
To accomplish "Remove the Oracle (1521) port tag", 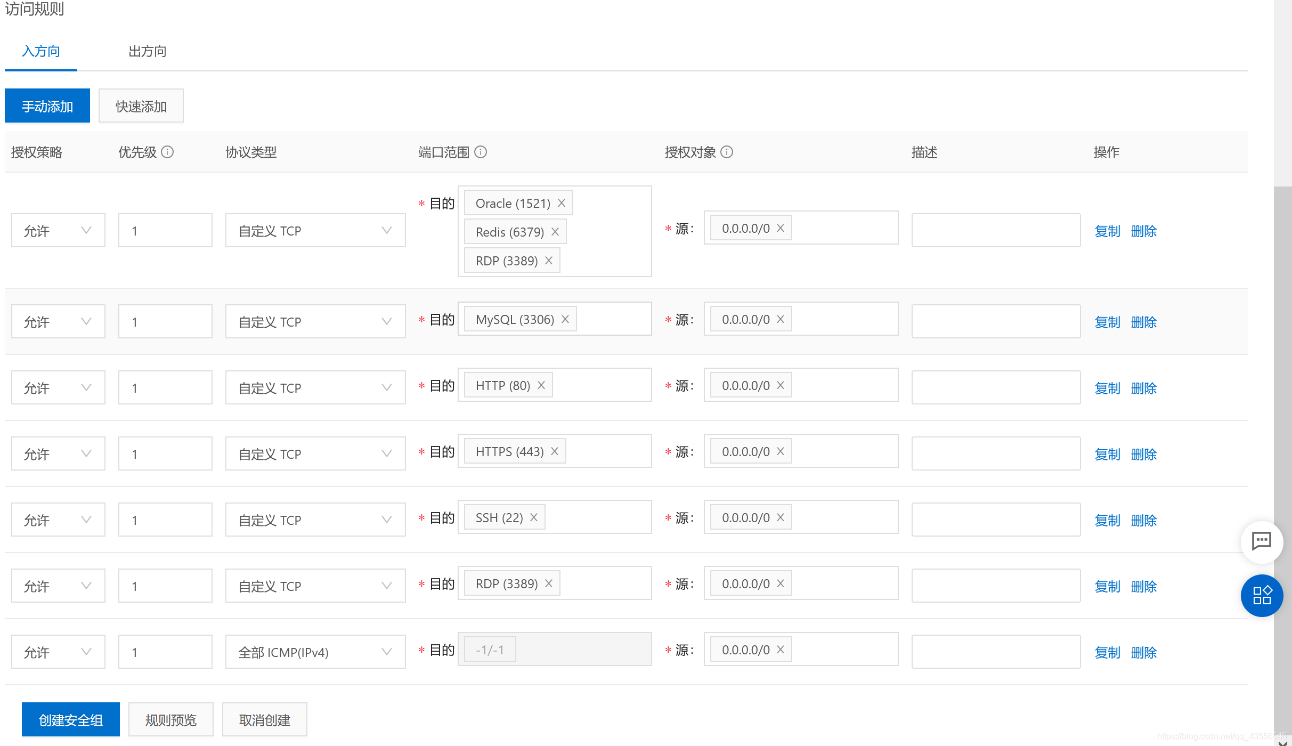I will pyautogui.click(x=561, y=203).
